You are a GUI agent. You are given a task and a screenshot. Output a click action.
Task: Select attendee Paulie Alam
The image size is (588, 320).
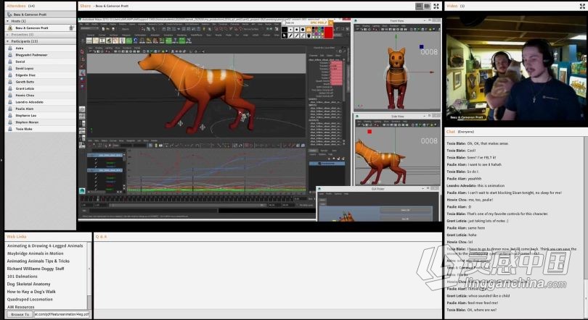click(x=40, y=109)
